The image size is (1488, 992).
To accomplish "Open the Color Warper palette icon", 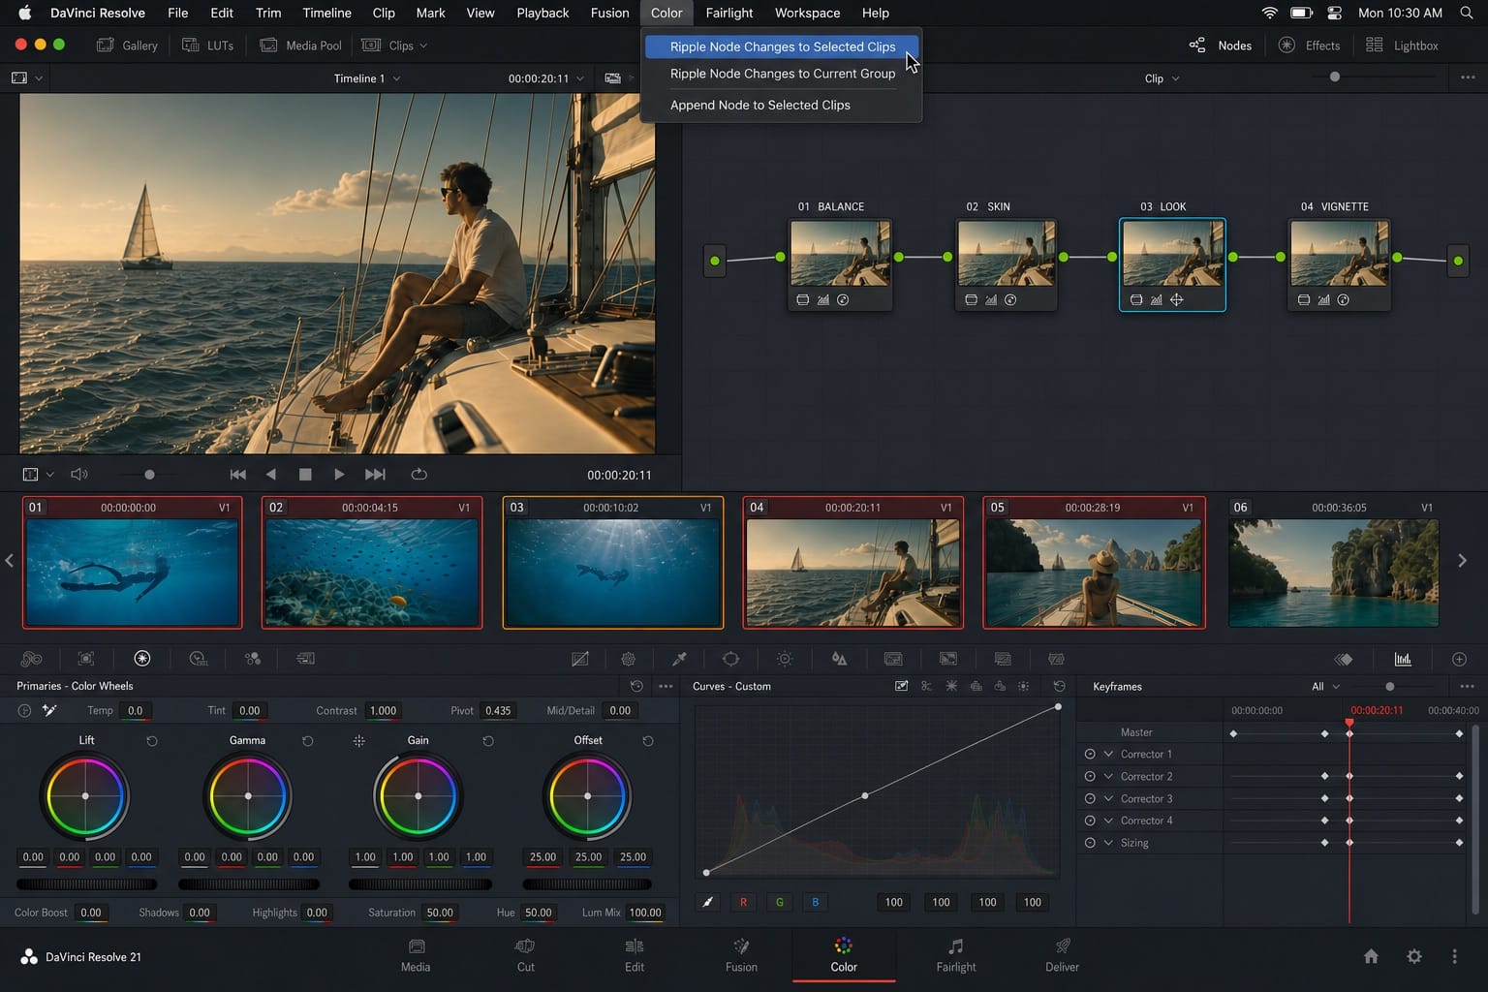I will tap(629, 659).
